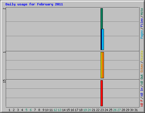Viewport: 145px width, 113px height.
Task: Click day label 15 on the x-axis
Action: [x=68, y=110]
